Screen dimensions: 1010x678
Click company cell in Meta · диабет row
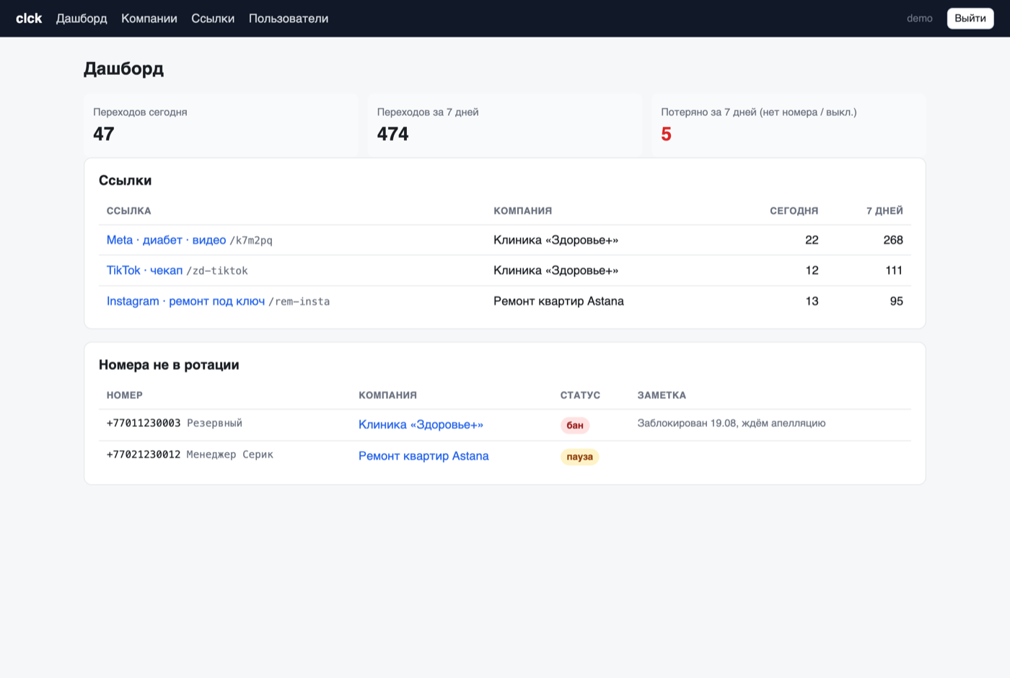click(x=555, y=240)
